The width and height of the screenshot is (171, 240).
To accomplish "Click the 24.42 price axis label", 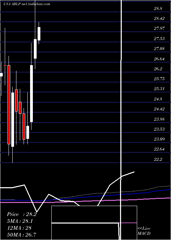I will 159,109.
